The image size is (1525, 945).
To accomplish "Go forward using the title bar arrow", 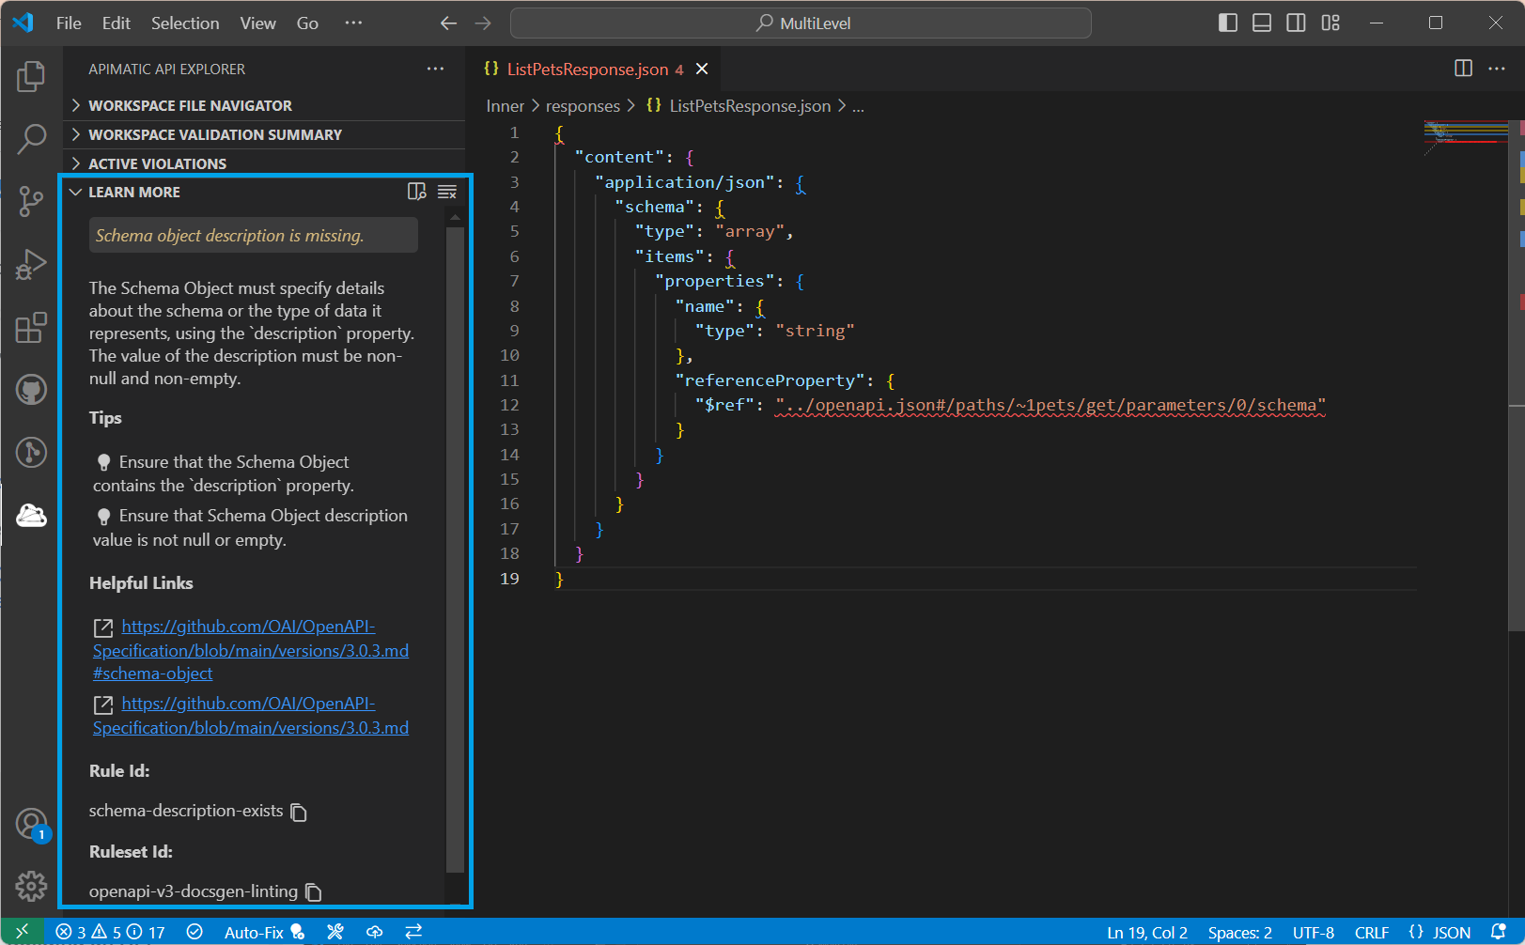I will pos(483,23).
